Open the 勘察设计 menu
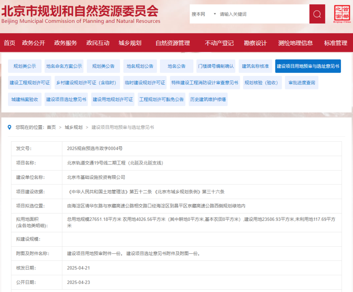This screenshot has width=353, height=292. click(255, 43)
